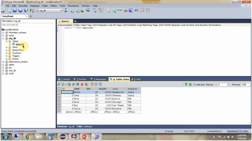The height and width of the screenshot is (141, 252).
Task: Click the User Manager person icon
Action: tap(66, 11)
